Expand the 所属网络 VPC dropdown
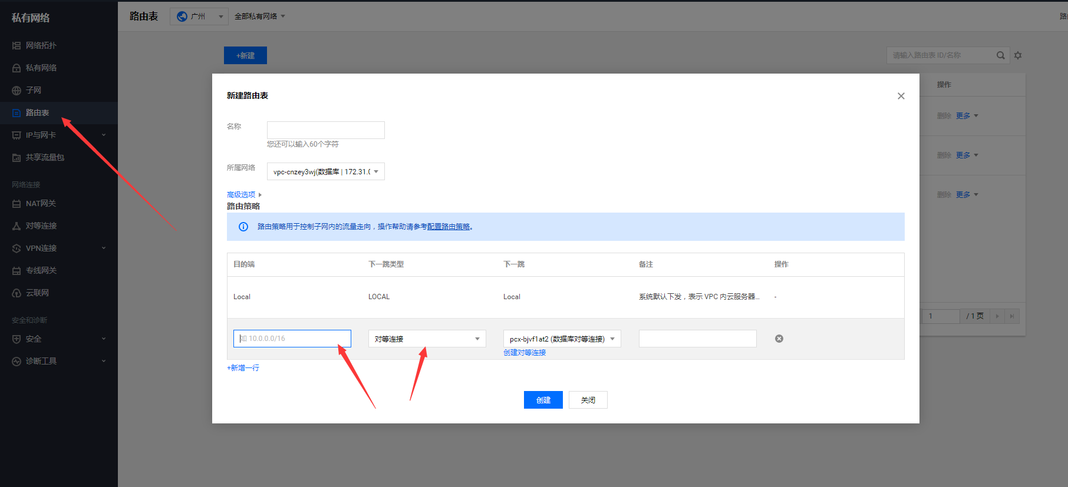 325,171
